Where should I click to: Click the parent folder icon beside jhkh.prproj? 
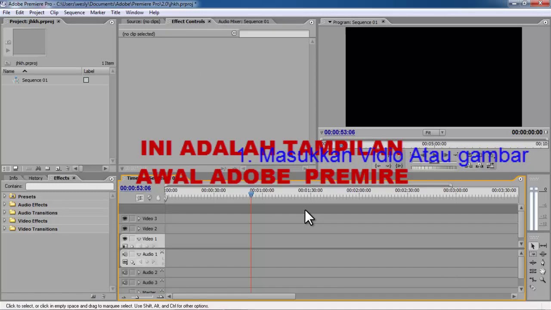(x=7, y=63)
